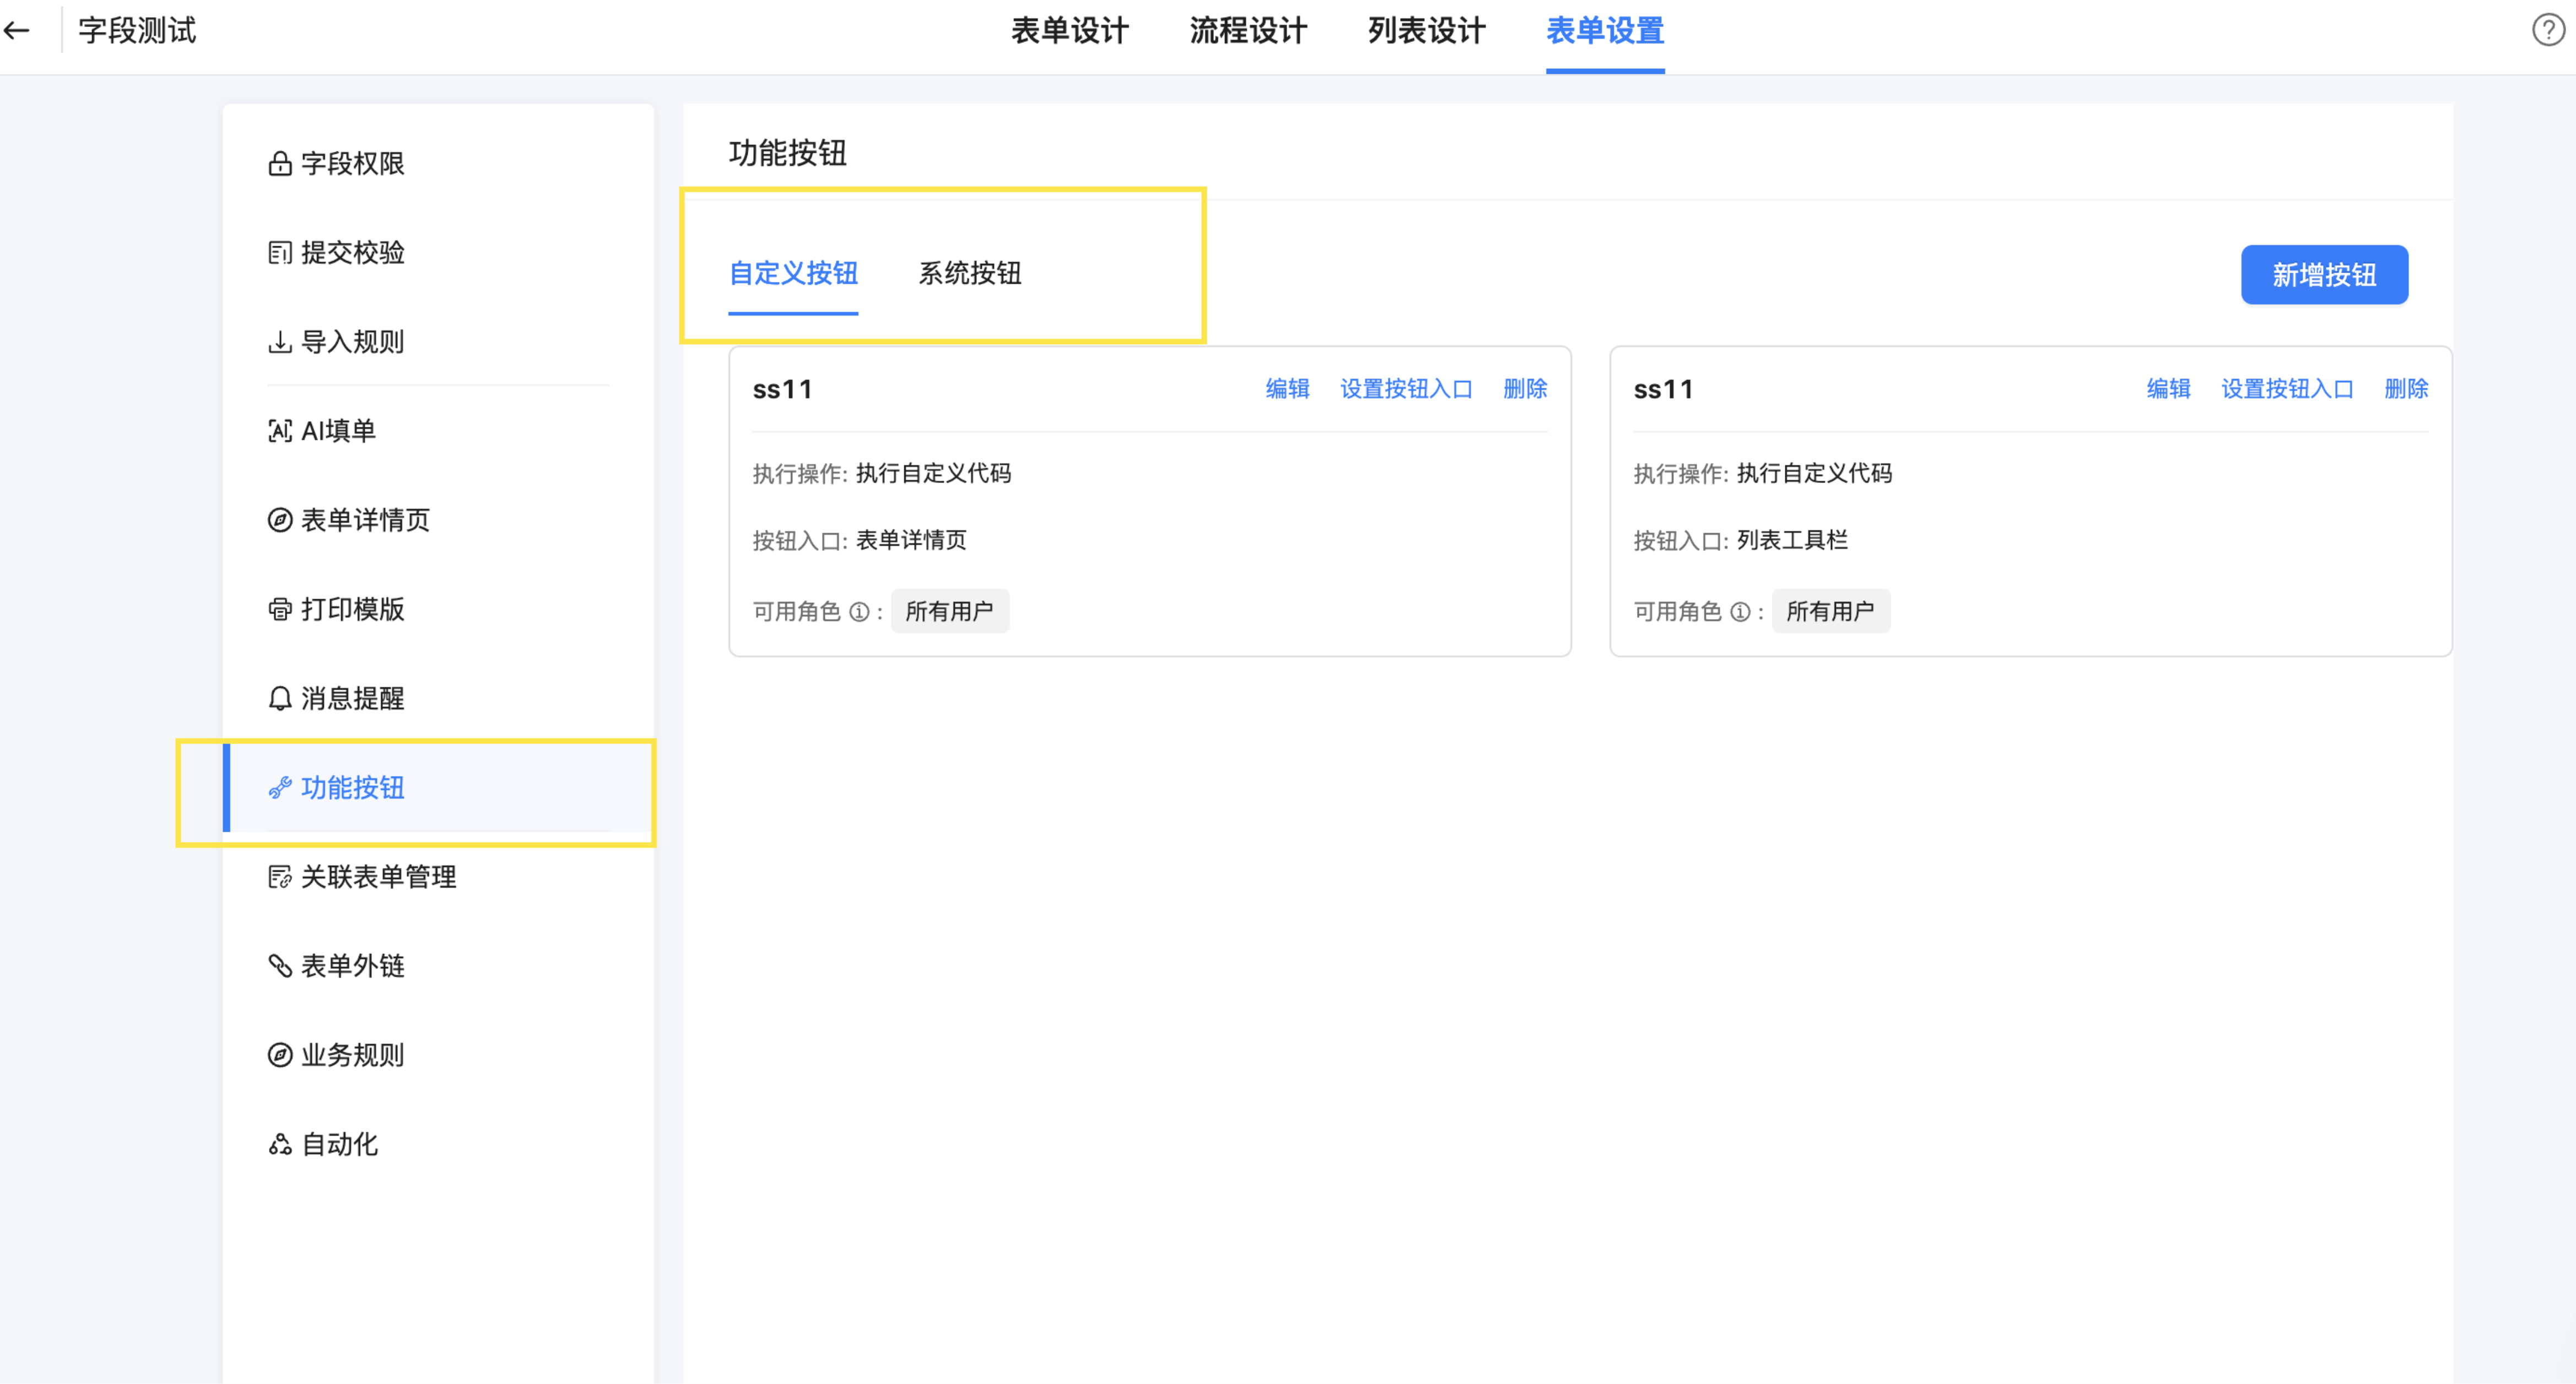Viewport: 2576px width, 1384px height.
Task: Click the link icon for 表单外链
Action: (280, 967)
